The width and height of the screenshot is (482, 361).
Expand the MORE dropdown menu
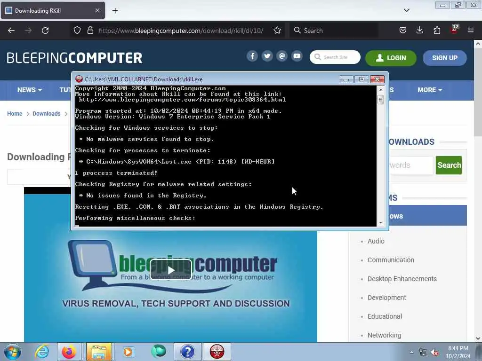(x=430, y=90)
